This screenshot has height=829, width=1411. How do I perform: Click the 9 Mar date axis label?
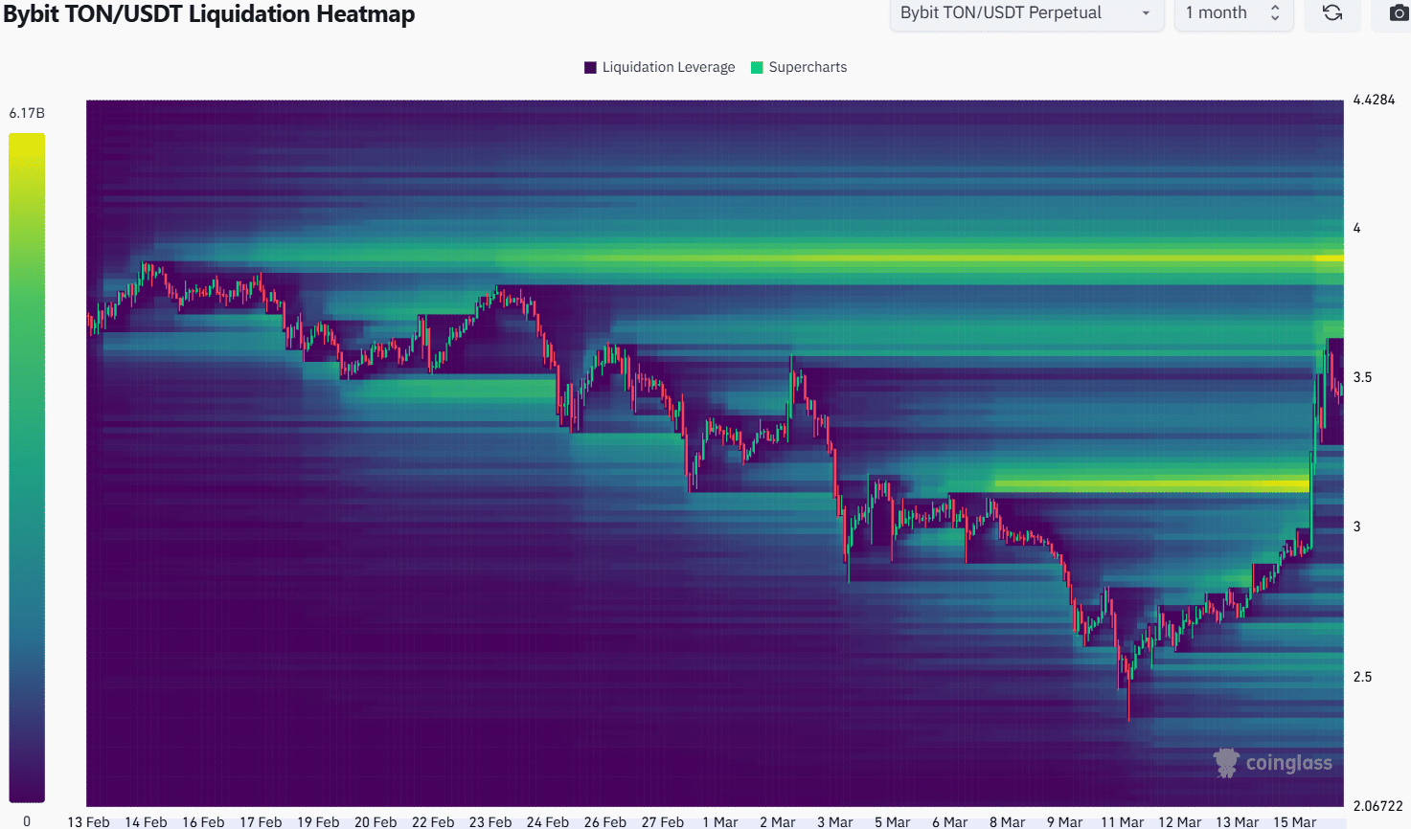(x=1065, y=821)
